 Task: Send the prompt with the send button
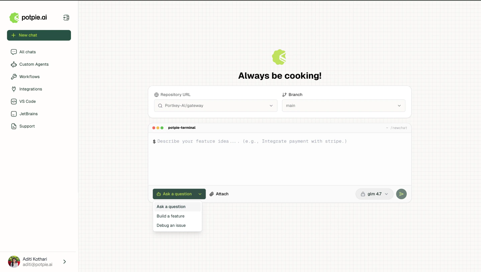point(401,194)
